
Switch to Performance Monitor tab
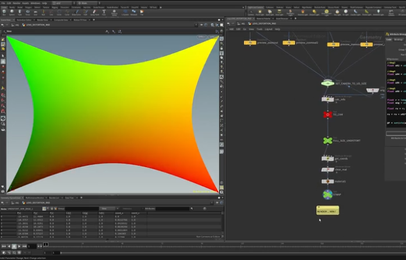coord(35,198)
